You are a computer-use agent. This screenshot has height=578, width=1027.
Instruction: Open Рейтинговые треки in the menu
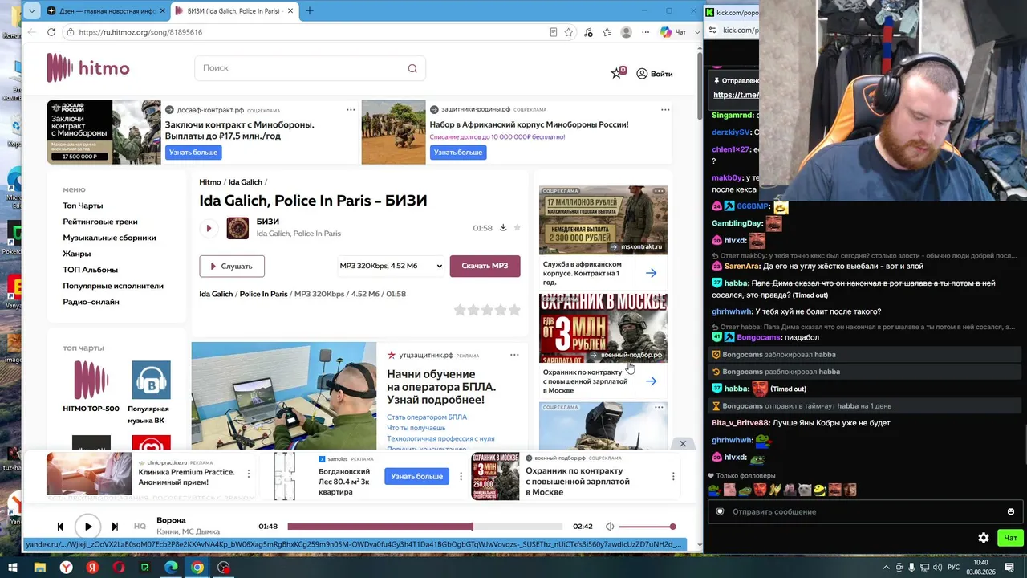pyautogui.click(x=100, y=222)
